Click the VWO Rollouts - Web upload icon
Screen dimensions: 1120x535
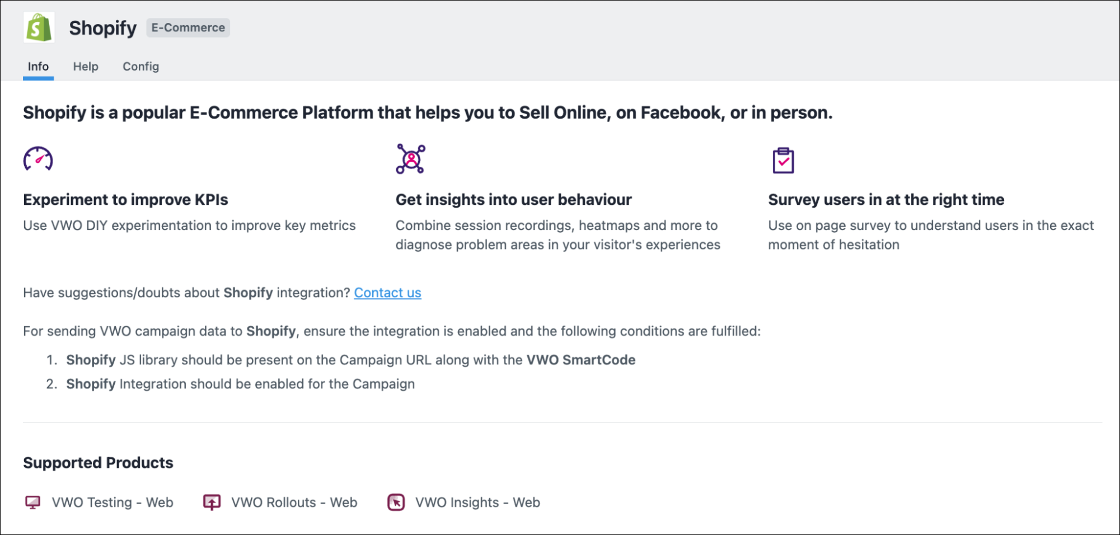click(212, 503)
